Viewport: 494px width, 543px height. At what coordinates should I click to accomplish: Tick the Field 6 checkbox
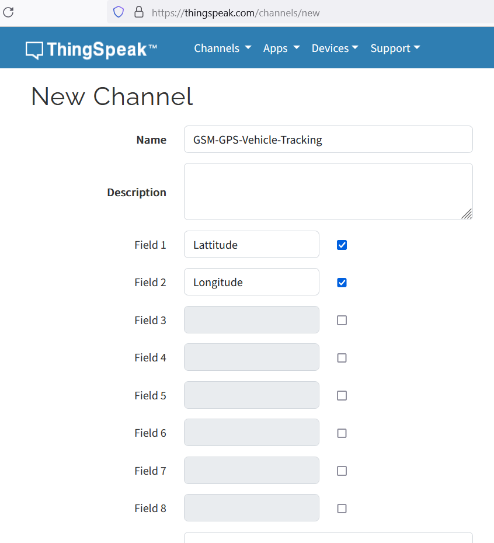coord(342,433)
